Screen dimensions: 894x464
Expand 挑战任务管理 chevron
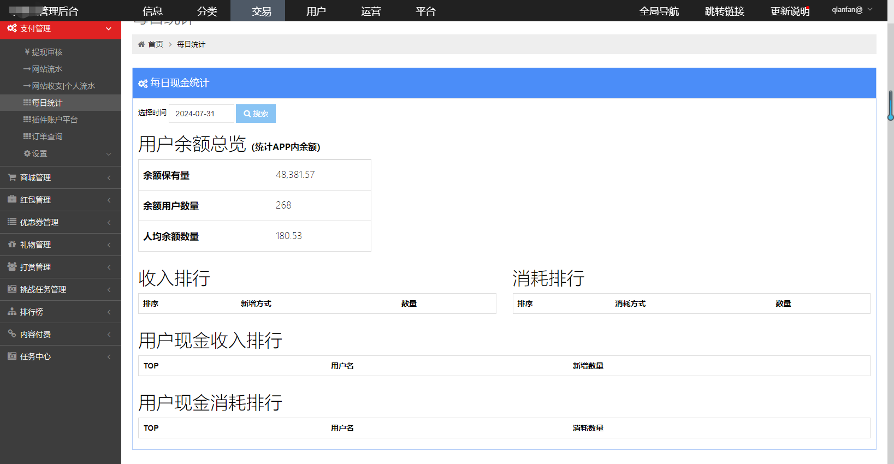click(109, 290)
